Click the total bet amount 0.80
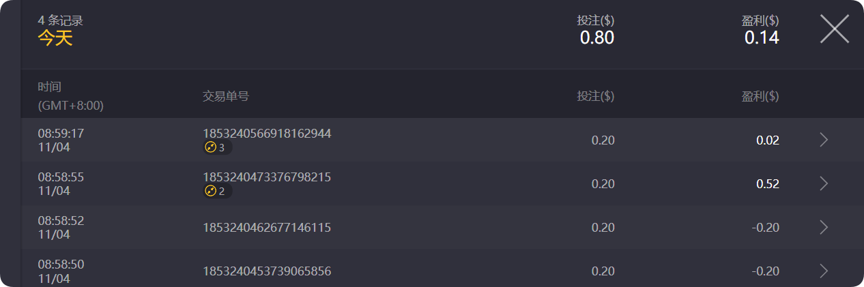 click(x=597, y=37)
